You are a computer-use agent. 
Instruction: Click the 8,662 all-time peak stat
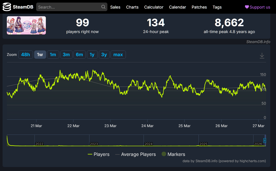[229, 26]
